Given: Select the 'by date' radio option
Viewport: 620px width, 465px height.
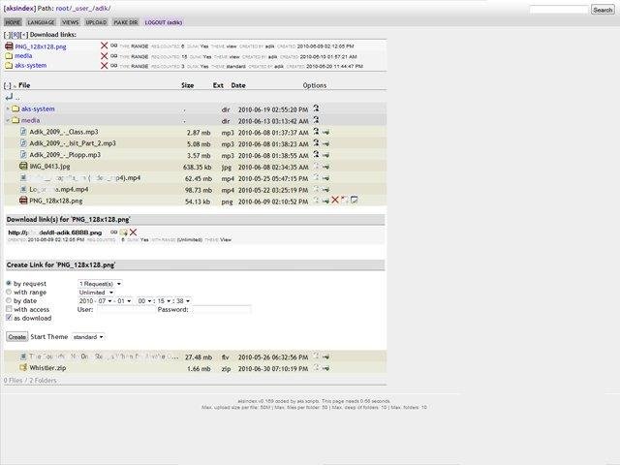Looking at the screenshot, I should click(9, 300).
